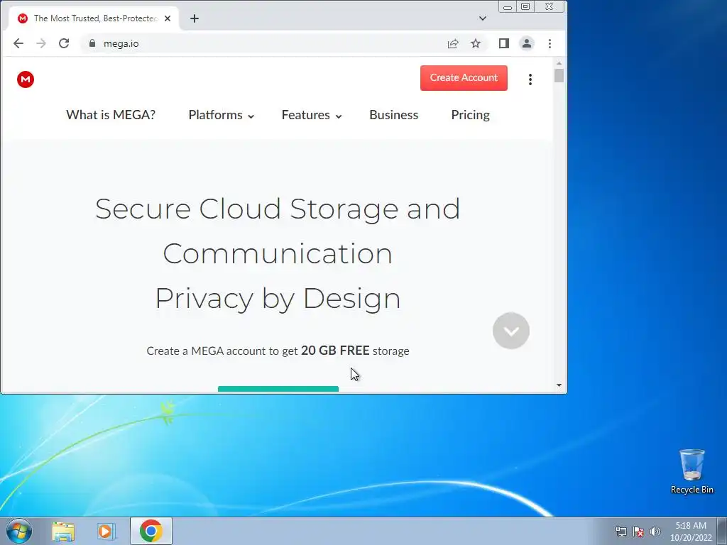Viewport: 727px width, 545px height.
Task: Expand the Features dropdown menu
Action: [x=312, y=115]
